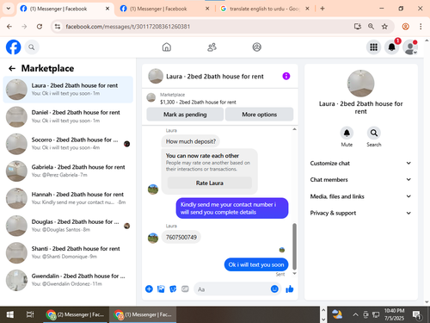Switch to (2) Messenger taskbar window
The width and height of the screenshot is (430, 323).
coord(75,314)
